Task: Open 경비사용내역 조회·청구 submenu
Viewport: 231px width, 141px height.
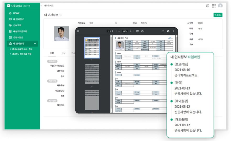Action: pos(22,49)
